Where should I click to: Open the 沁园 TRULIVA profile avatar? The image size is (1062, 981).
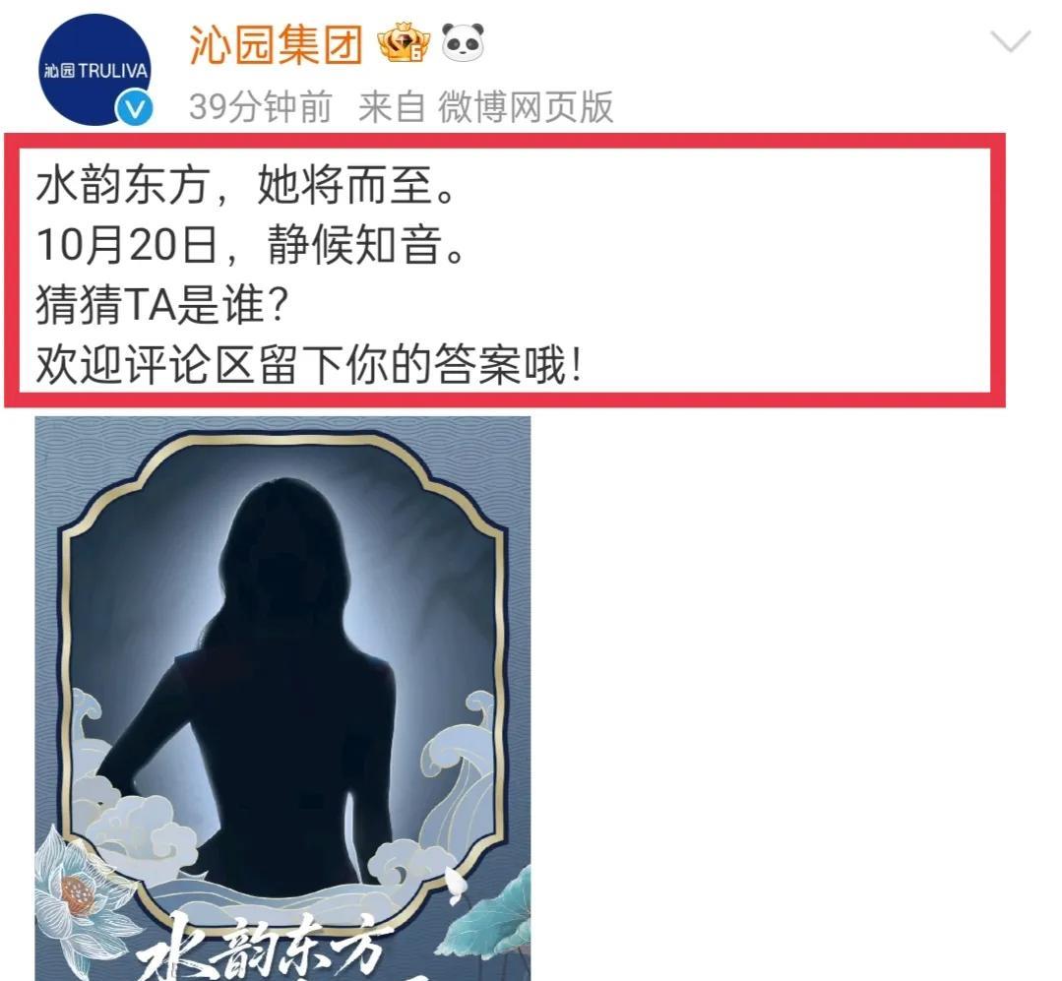(94, 70)
